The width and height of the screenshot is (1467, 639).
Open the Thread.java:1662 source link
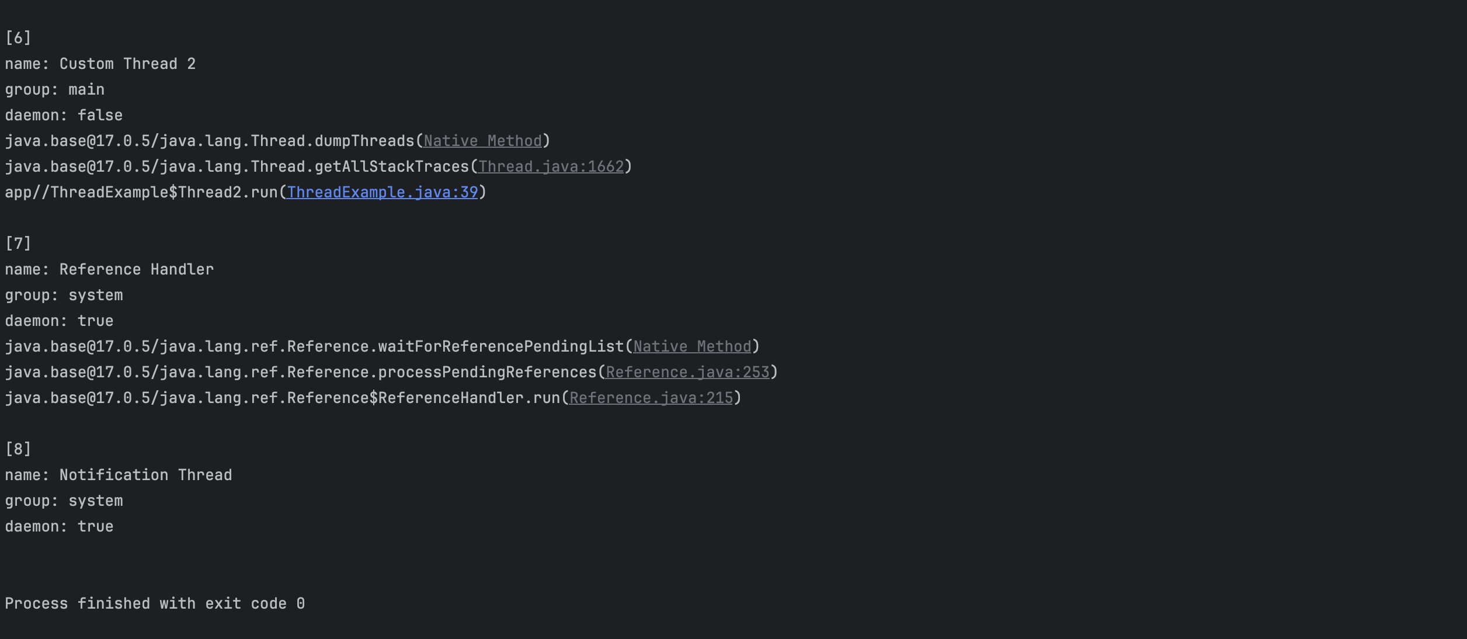(x=551, y=166)
